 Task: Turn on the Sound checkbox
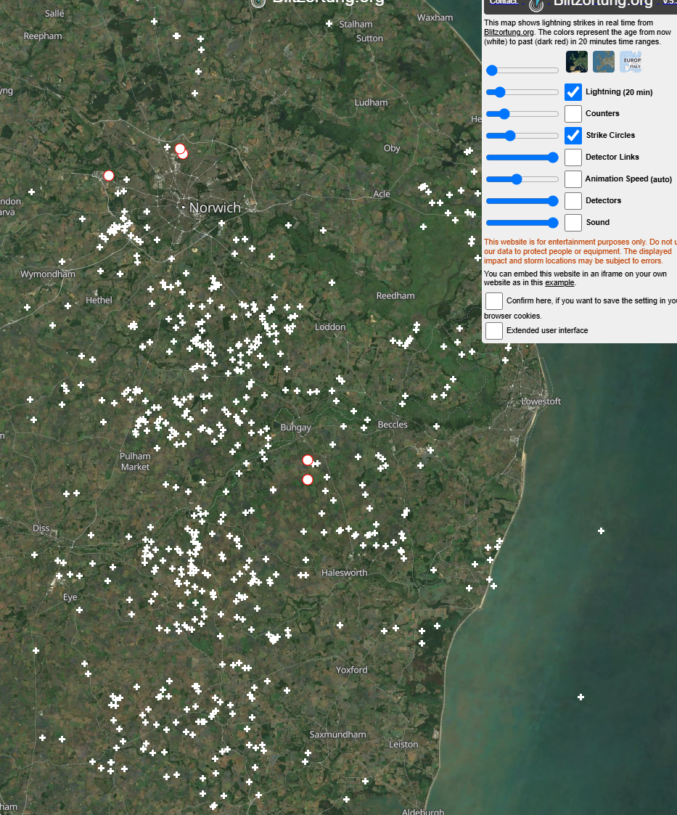pos(573,223)
